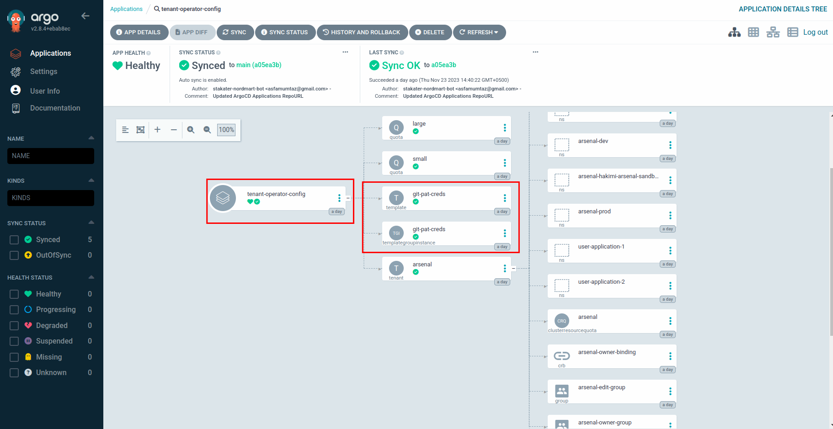Open kebab menu for the large quota
The width and height of the screenshot is (833, 429).
(505, 128)
